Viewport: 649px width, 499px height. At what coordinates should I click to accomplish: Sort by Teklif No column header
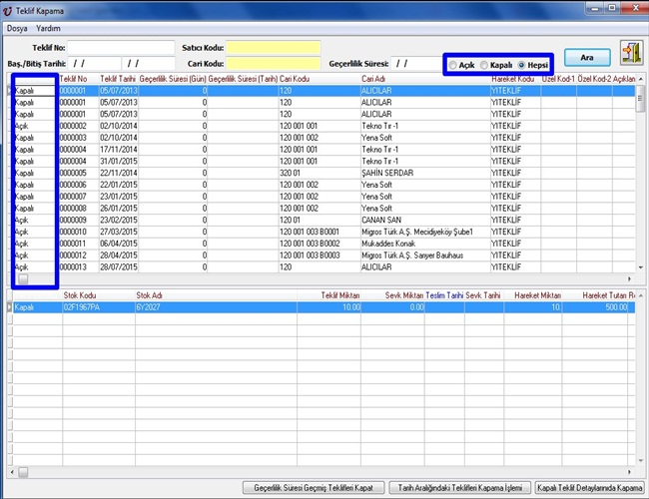click(73, 79)
